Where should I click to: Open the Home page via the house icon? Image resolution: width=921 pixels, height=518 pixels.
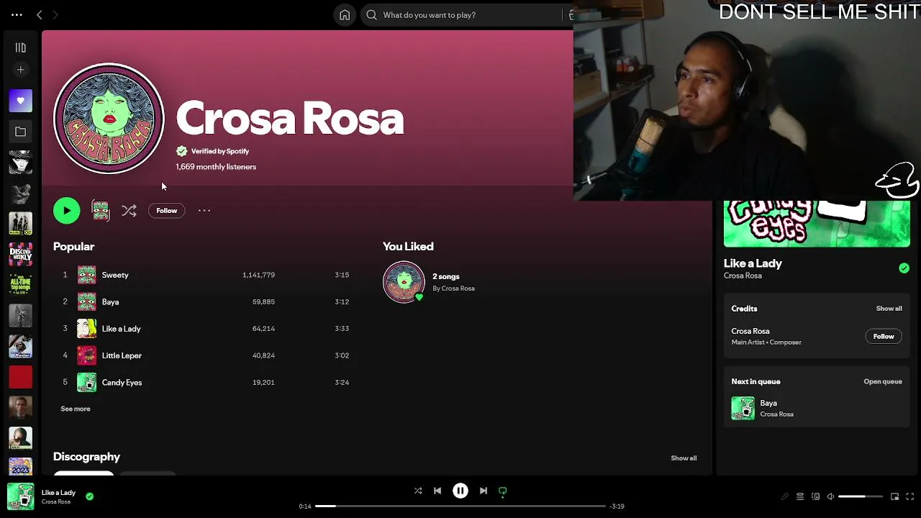tap(345, 14)
